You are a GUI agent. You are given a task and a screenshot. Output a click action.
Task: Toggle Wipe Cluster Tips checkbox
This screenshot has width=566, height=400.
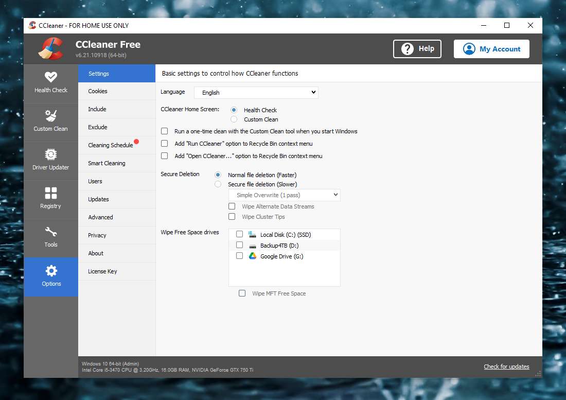tap(232, 216)
